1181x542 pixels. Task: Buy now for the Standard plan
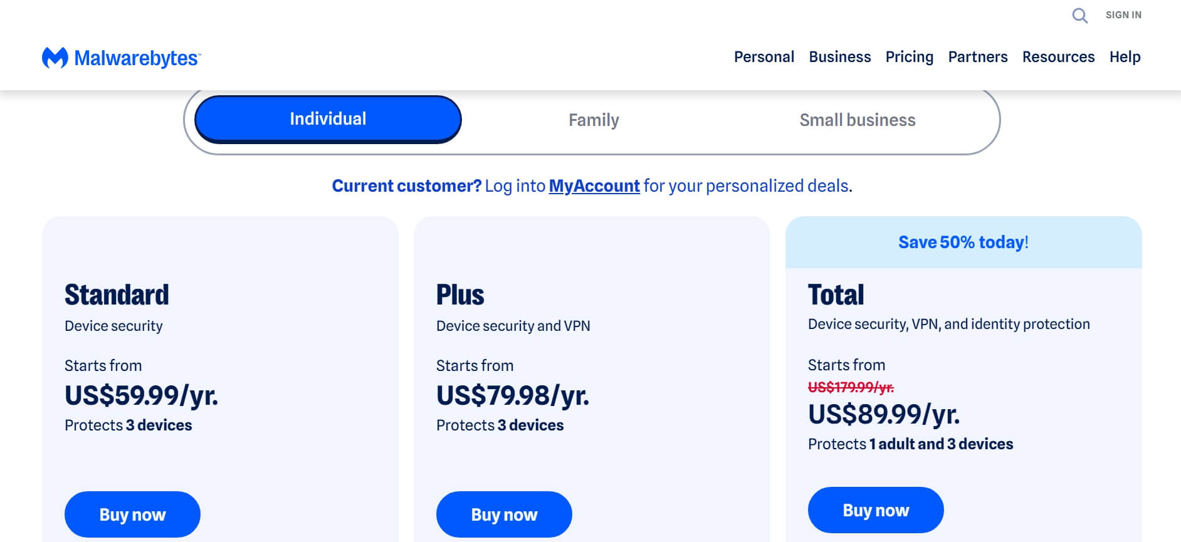(x=132, y=514)
